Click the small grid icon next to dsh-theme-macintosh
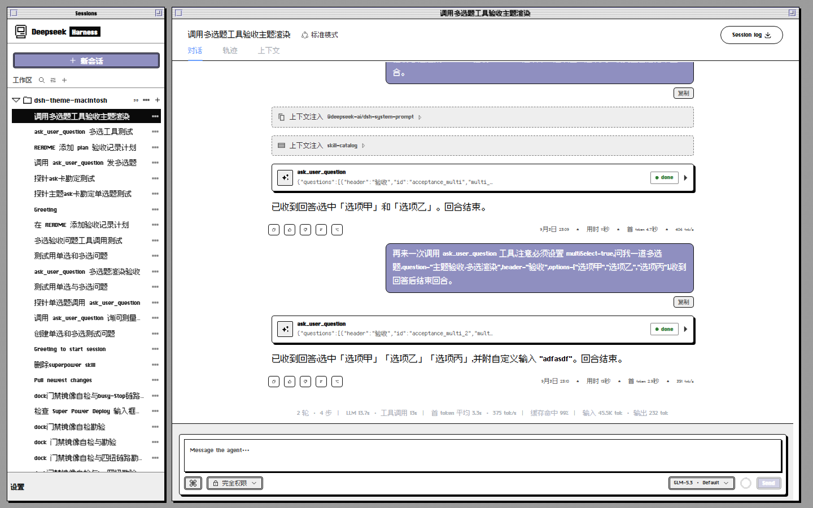Viewport: 813px width, 508px height. point(136,100)
